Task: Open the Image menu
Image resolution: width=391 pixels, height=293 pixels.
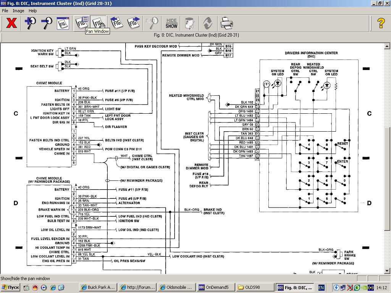Action: coord(18,11)
